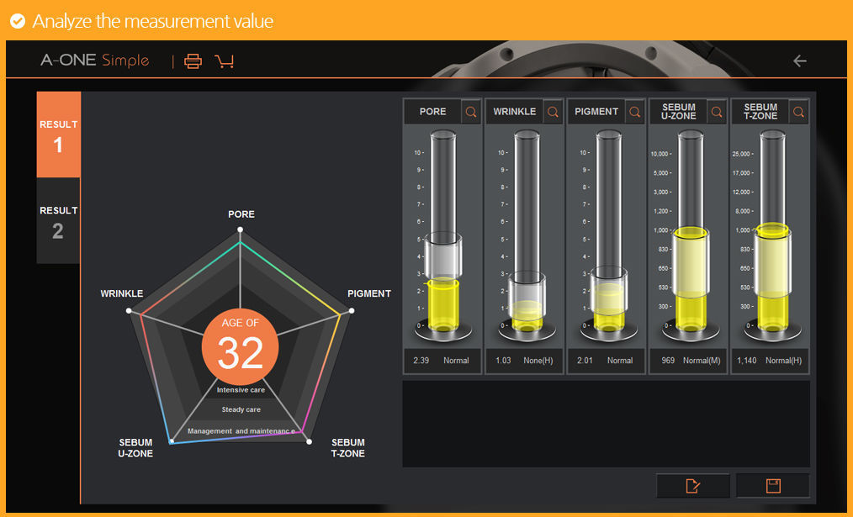The image size is (853, 517).
Task: Click the Intensive care label in radar
Action: (x=241, y=390)
